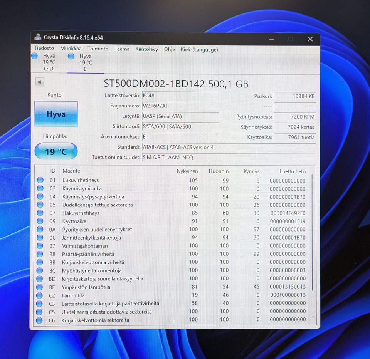The width and height of the screenshot is (370, 359).
Task: Click the status orb for BD row
Action: [39, 278]
